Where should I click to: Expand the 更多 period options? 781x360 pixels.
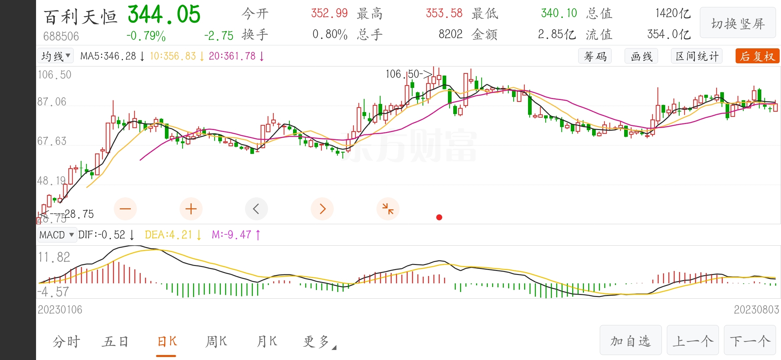coord(319,342)
